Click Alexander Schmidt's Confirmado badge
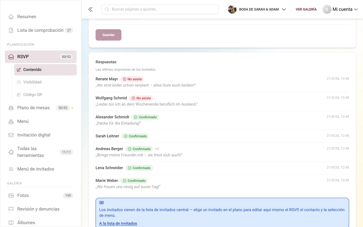363x227 pixels. point(145,117)
